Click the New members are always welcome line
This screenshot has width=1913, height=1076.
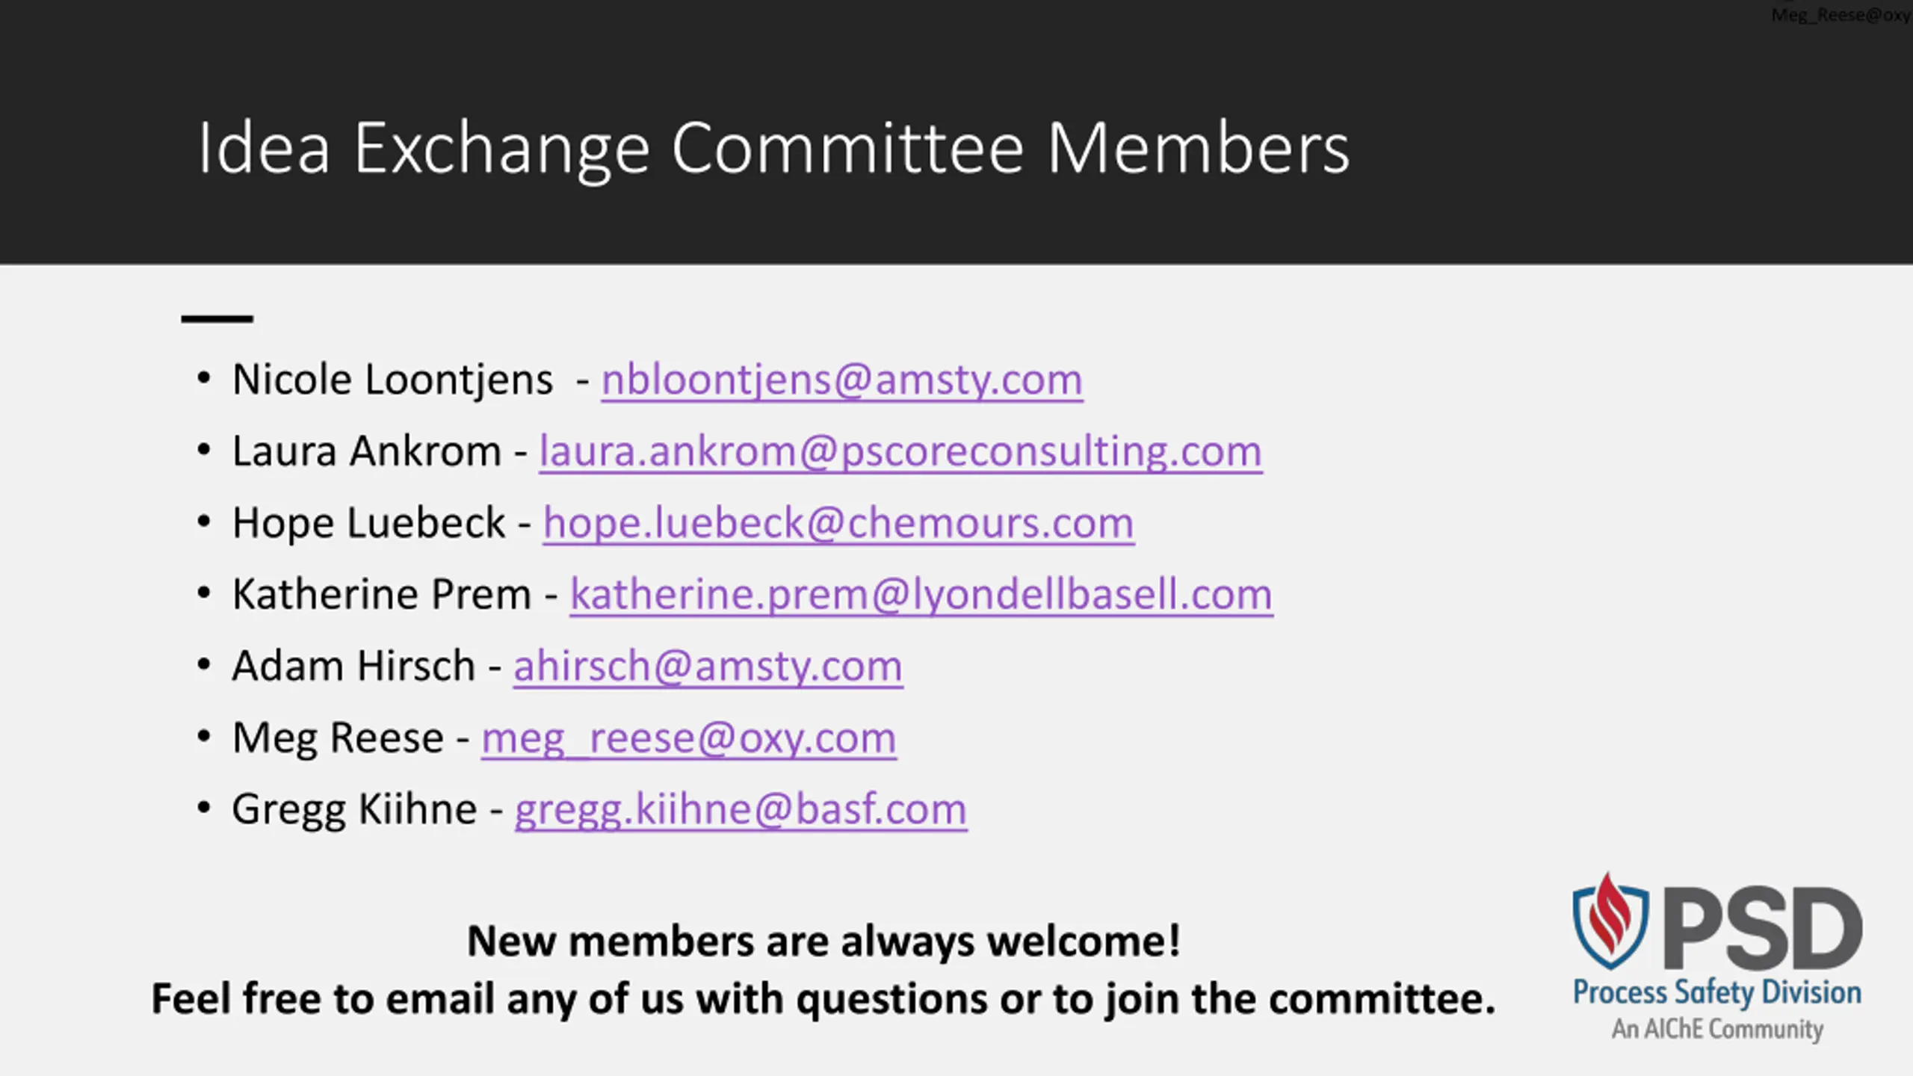823,941
